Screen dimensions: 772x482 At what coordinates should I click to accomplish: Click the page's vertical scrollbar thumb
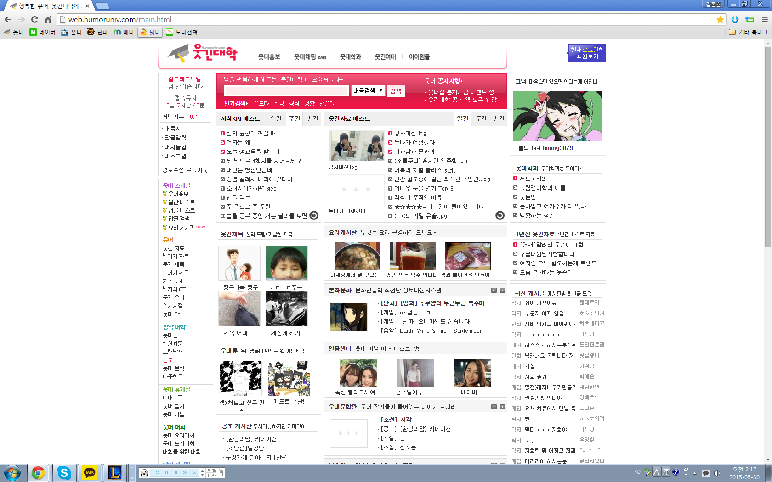point(767,147)
